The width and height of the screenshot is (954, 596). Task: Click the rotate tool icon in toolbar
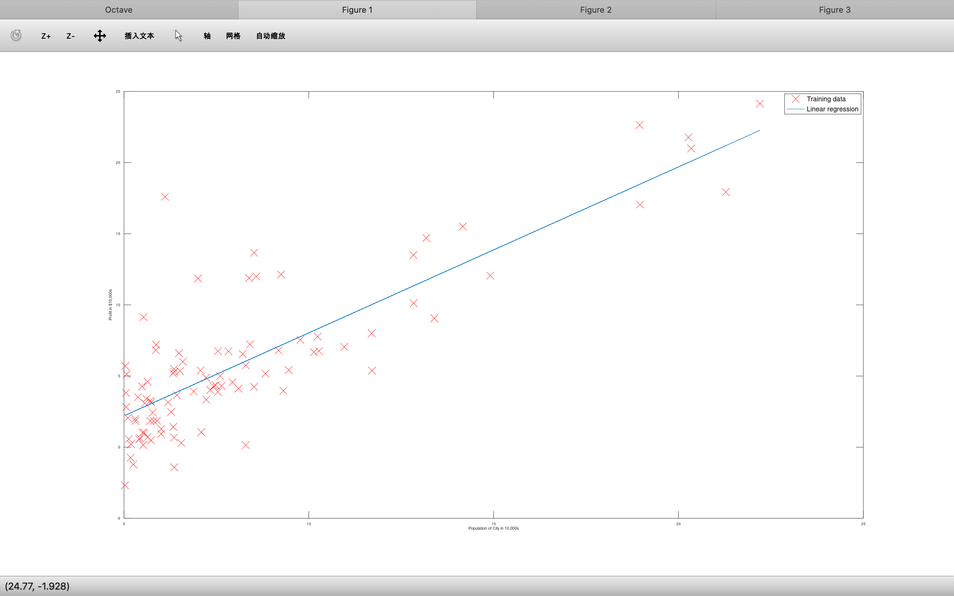[16, 35]
